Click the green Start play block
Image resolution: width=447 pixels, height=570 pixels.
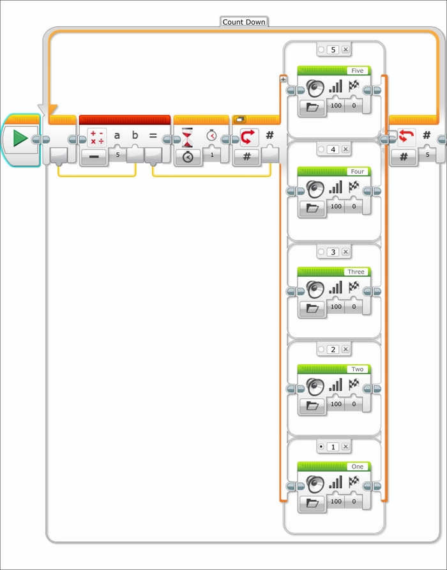(20, 139)
